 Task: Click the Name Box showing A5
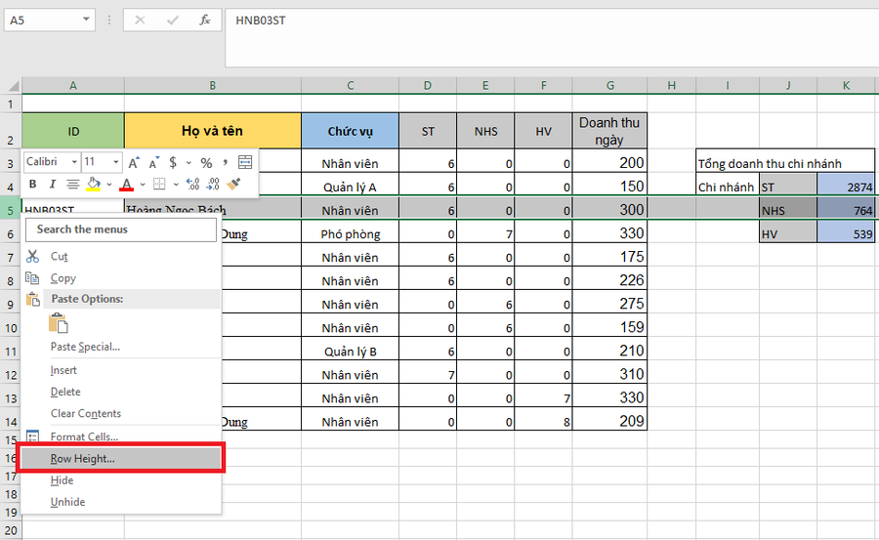pyautogui.click(x=43, y=21)
